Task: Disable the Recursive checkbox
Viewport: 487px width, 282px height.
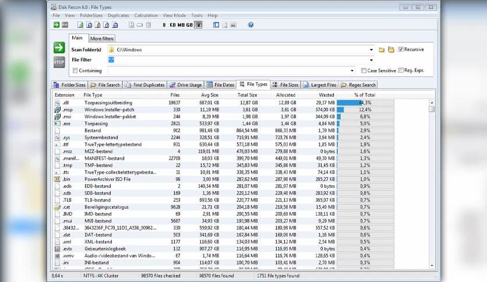Action: coord(401,49)
